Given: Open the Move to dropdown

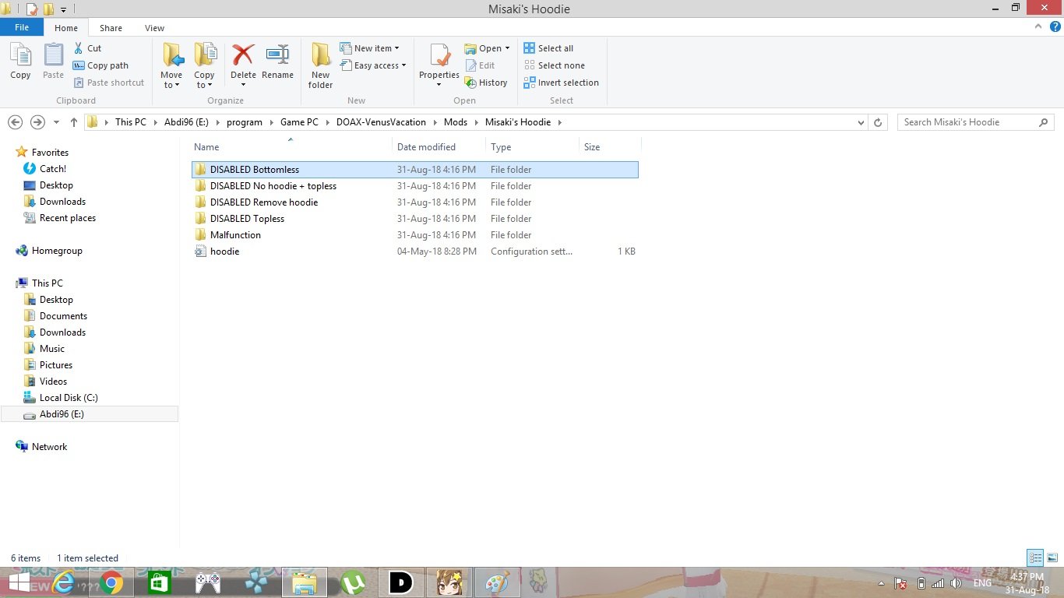Looking at the screenshot, I should pos(171,66).
